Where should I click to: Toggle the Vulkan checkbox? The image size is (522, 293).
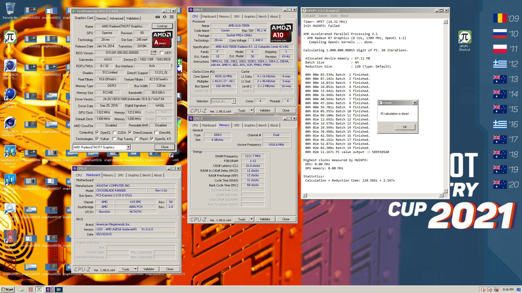click(97, 139)
